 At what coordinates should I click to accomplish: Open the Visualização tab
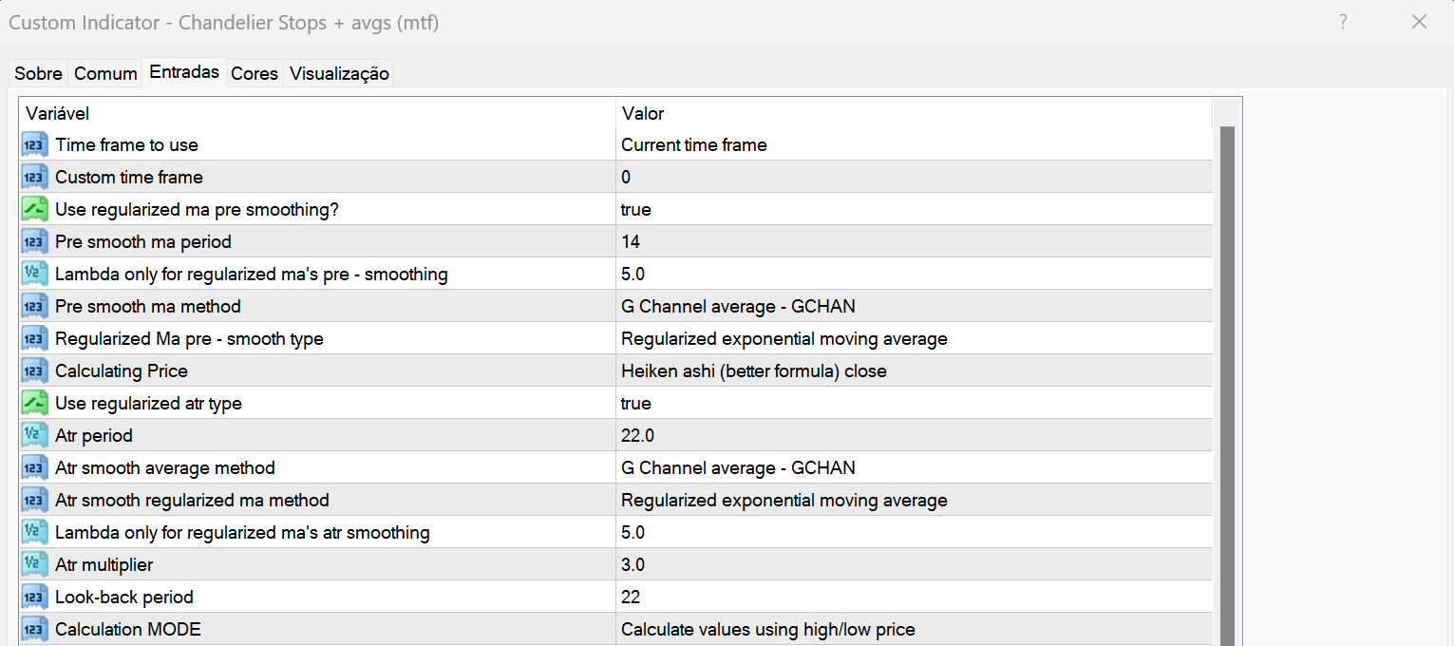(339, 73)
